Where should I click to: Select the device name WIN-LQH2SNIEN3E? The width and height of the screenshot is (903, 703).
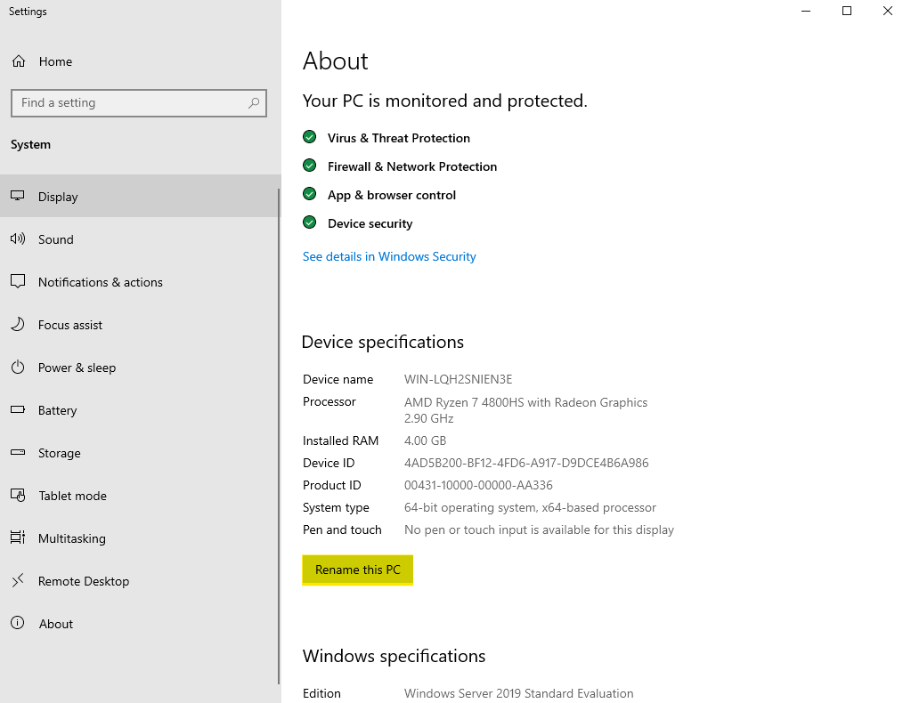[x=458, y=379]
